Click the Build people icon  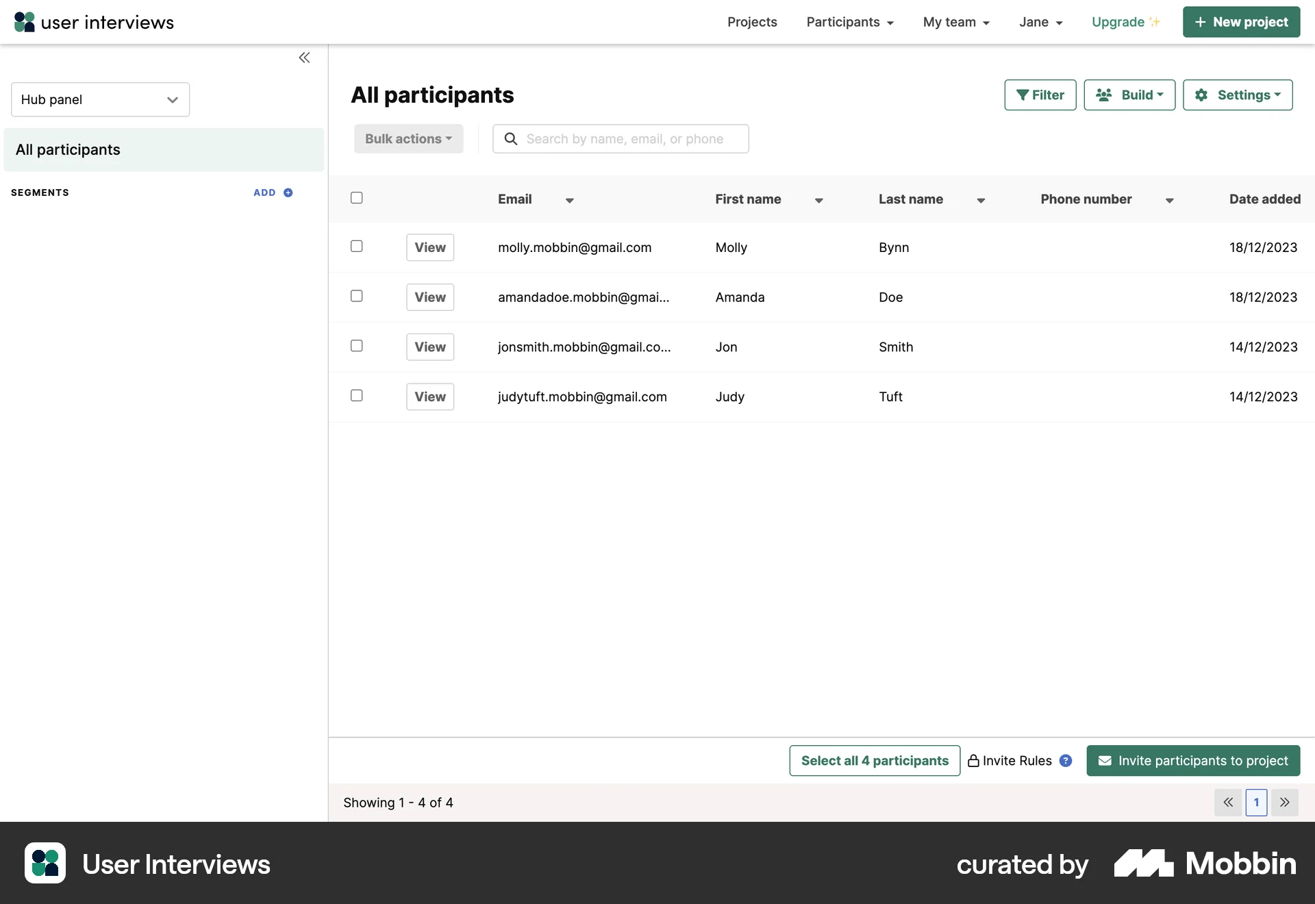pos(1104,95)
